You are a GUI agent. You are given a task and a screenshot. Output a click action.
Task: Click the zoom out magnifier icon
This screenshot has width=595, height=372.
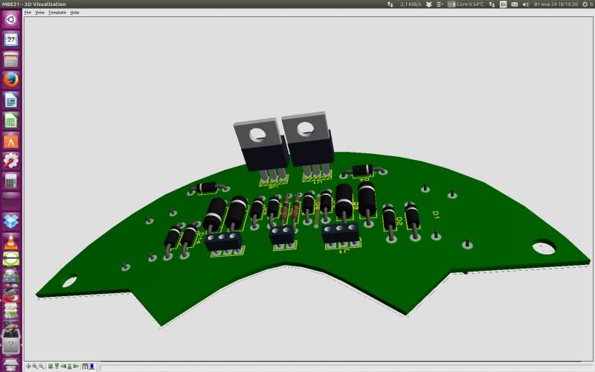[42, 366]
